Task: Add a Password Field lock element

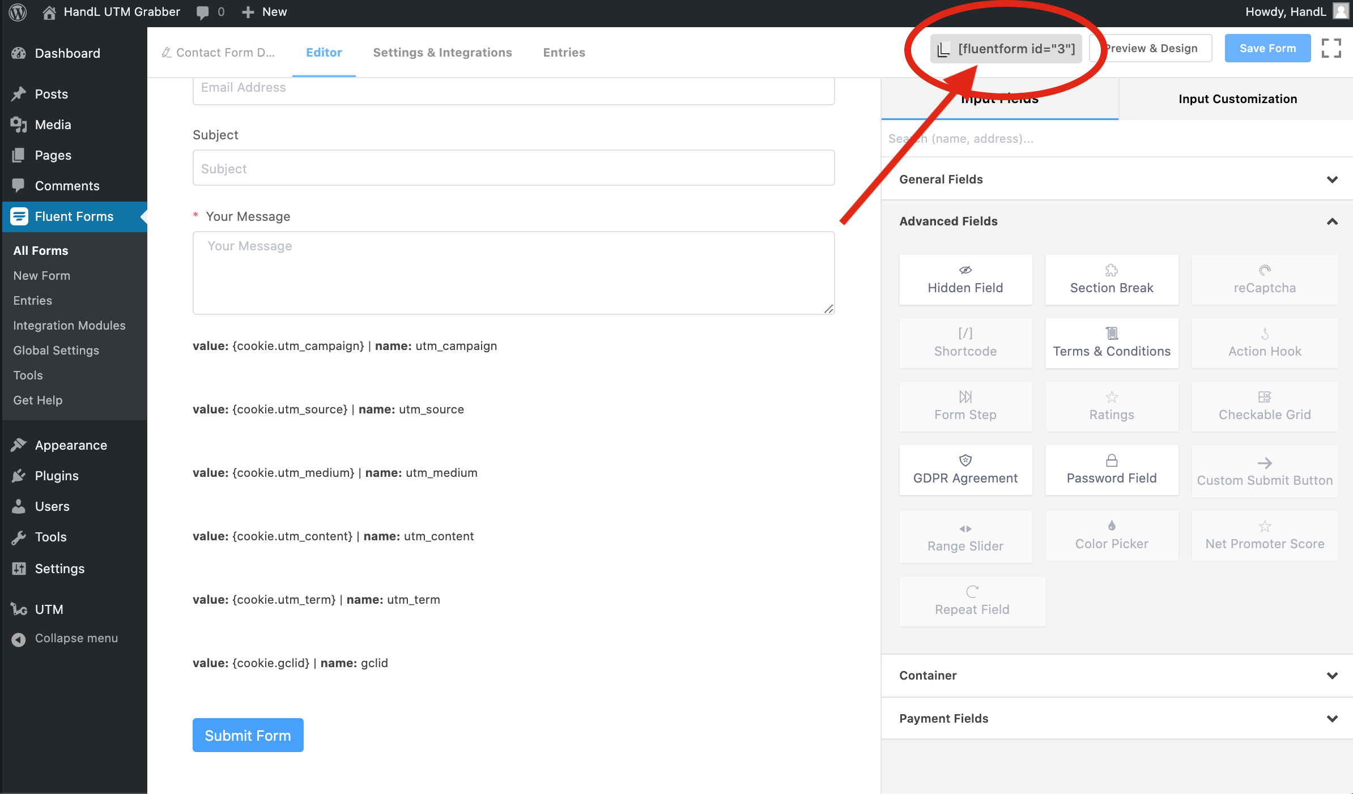Action: coord(1112,470)
